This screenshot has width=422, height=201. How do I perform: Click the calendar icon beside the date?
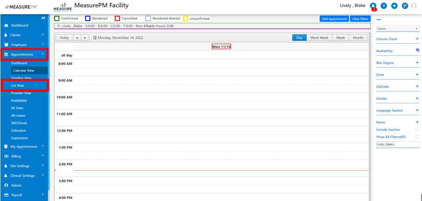click(95, 38)
